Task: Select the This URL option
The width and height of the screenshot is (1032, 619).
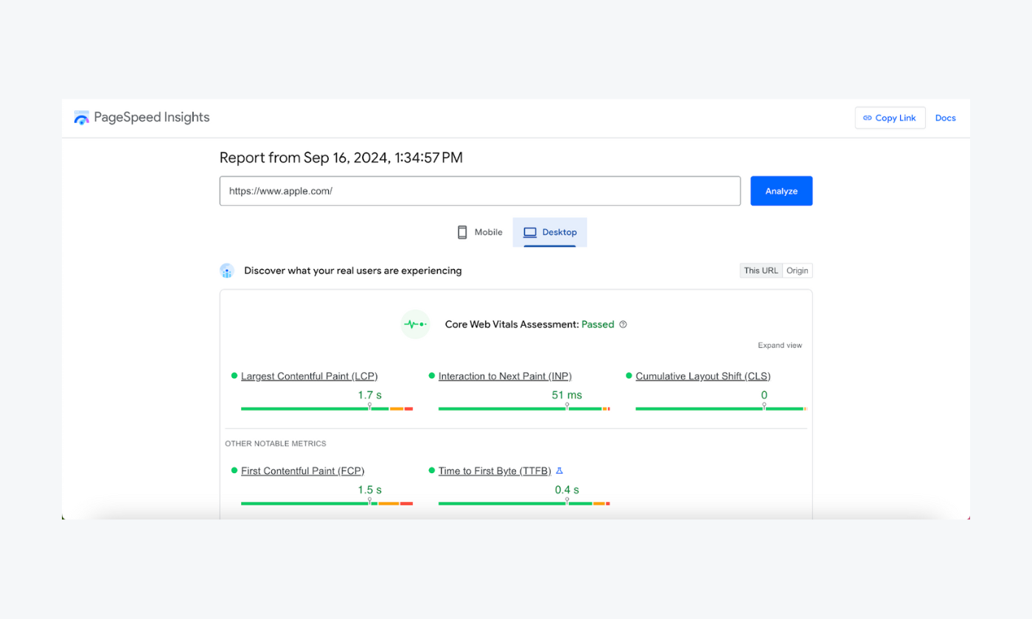Action: (x=761, y=270)
